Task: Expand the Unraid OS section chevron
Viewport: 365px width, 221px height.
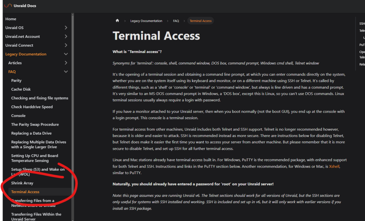Action: pos(66,28)
